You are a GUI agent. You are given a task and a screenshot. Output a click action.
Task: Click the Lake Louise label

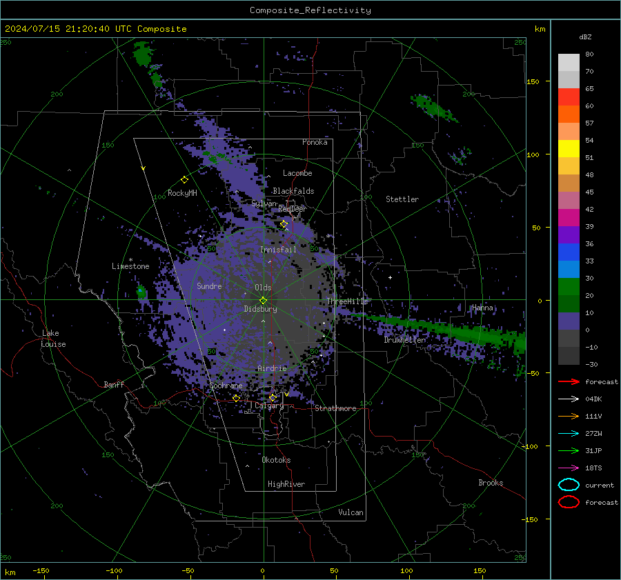54,339
